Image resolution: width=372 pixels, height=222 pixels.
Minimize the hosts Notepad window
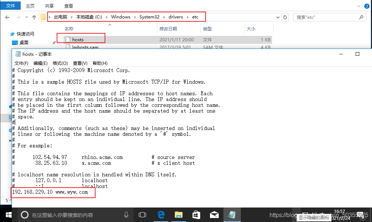(341, 54)
